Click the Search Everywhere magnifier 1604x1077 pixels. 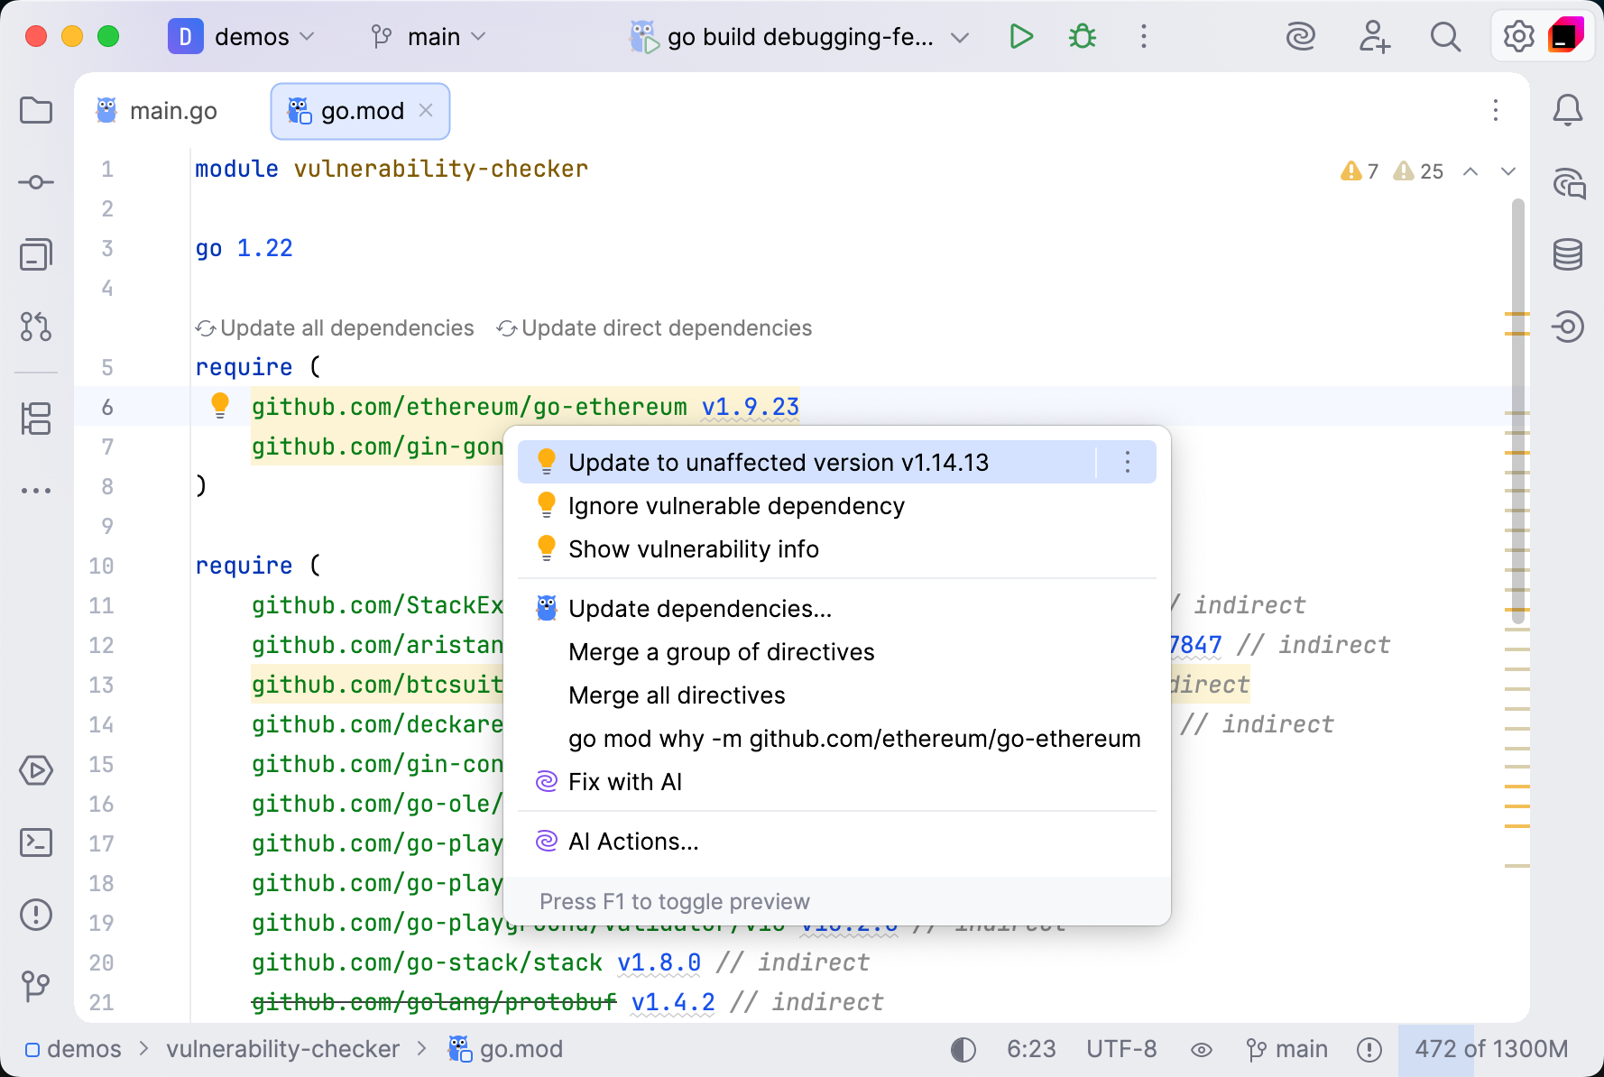(x=1445, y=37)
